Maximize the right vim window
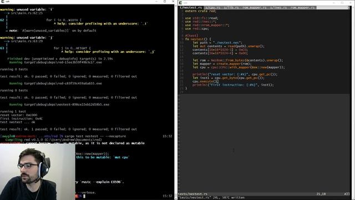The width and height of the screenshot is (355, 200). click(x=342, y=3)
